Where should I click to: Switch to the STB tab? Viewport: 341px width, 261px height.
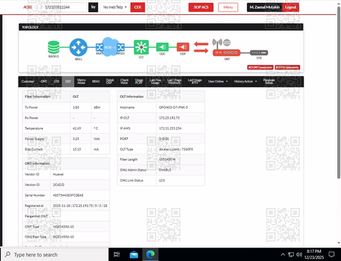click(56, 81)
